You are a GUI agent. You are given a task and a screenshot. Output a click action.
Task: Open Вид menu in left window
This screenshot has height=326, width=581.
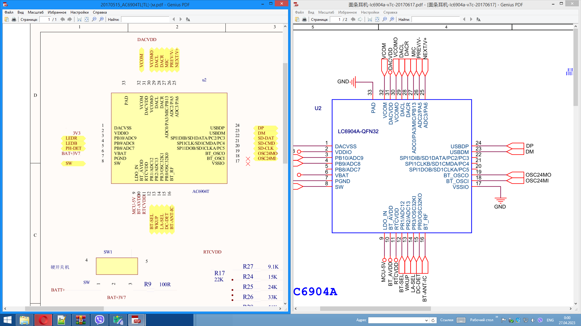click(21, 12)
